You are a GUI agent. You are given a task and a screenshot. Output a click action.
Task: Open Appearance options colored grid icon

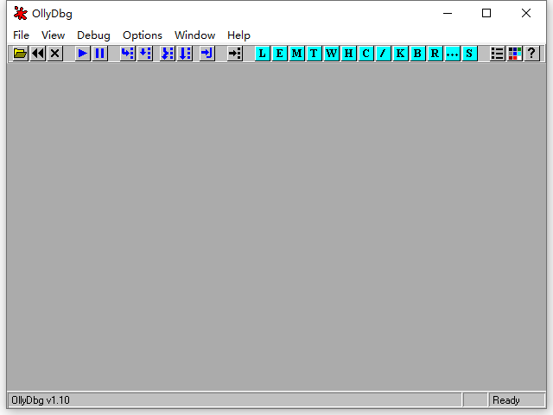pyautogui.click(x=515, y=54)
